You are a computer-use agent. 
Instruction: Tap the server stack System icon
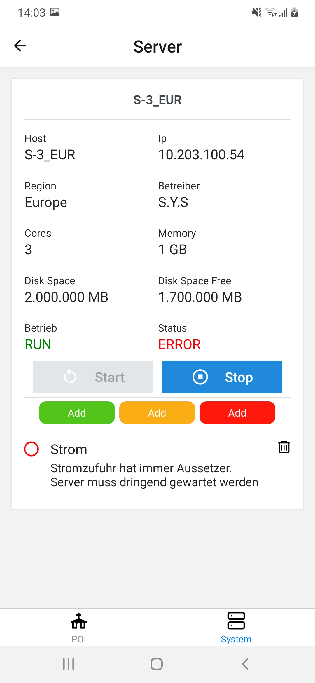(236, 621)
